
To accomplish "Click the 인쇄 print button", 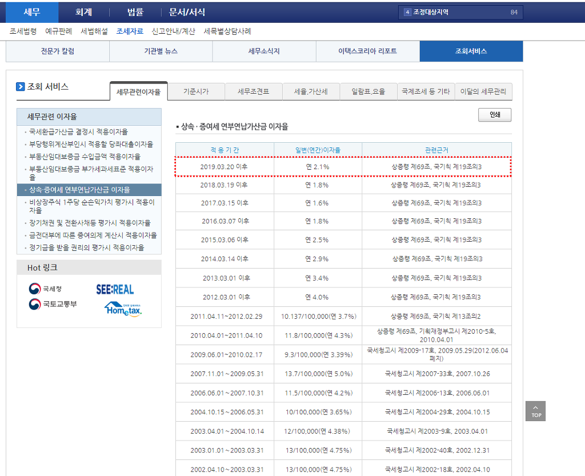I will tap(494, 115).
